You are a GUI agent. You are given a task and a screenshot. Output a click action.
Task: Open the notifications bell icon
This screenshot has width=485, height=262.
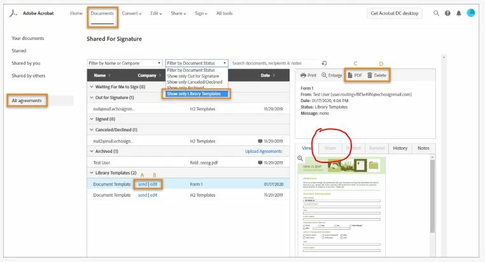(459, 13)
